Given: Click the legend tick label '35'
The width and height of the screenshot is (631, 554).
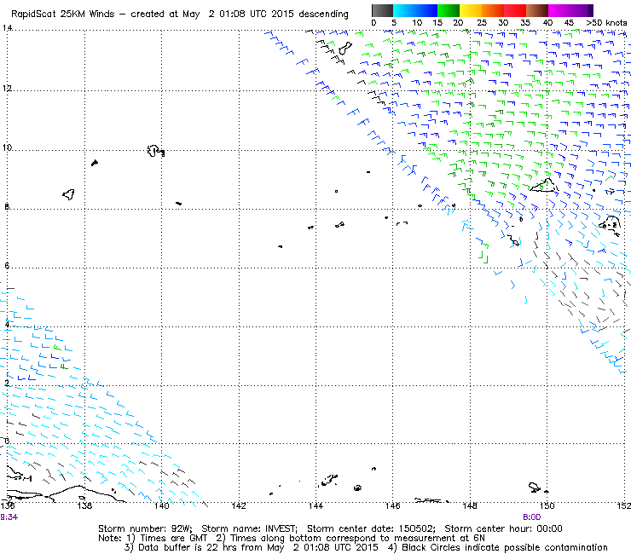Looking at the screenshot, I should point(525,23).
